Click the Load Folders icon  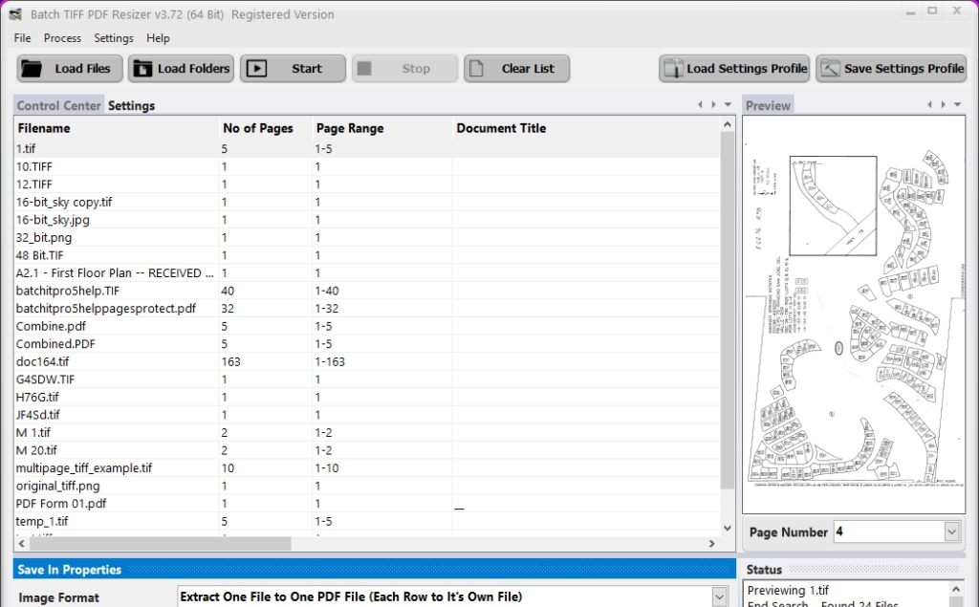[143, 69]
